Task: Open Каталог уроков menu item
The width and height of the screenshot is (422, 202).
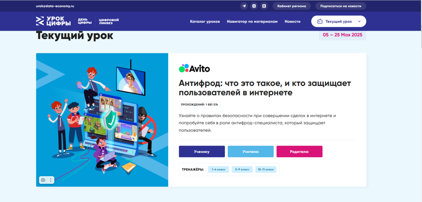Action: click(x=205, y=22)
